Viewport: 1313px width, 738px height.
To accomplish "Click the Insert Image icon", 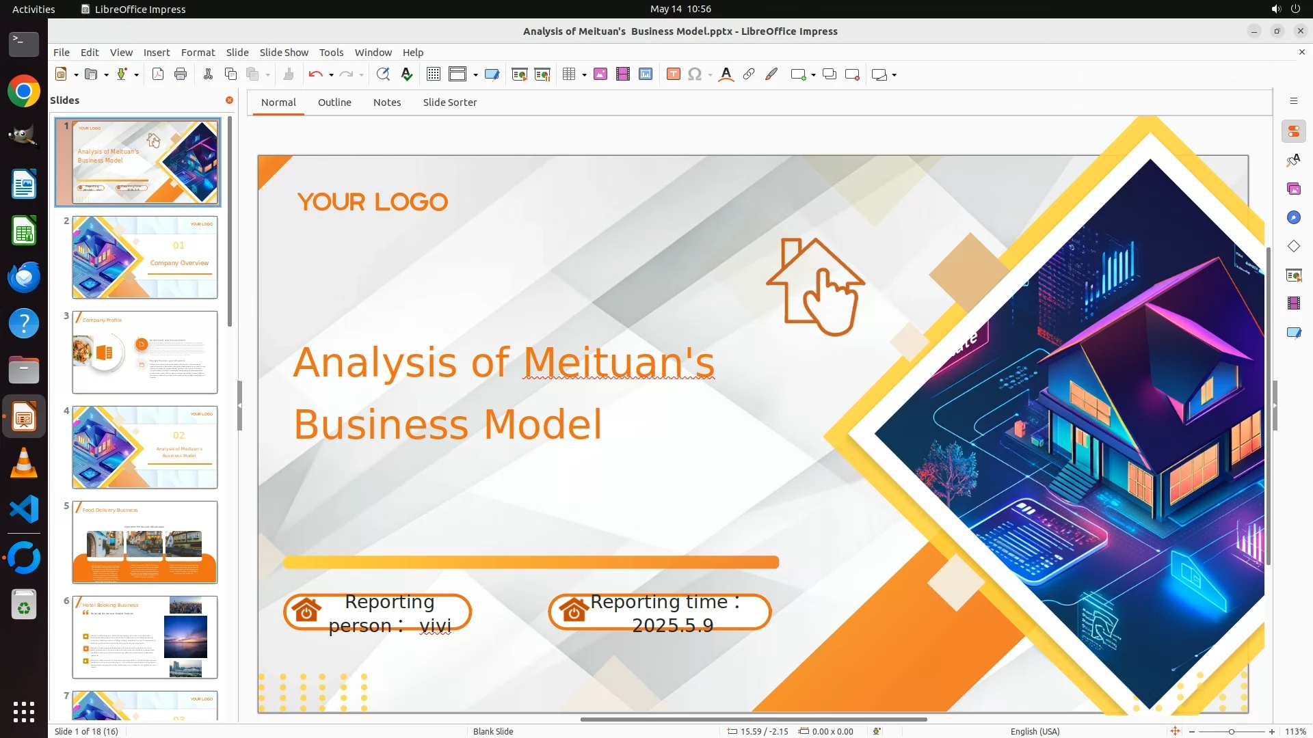I will coord(600,74).
